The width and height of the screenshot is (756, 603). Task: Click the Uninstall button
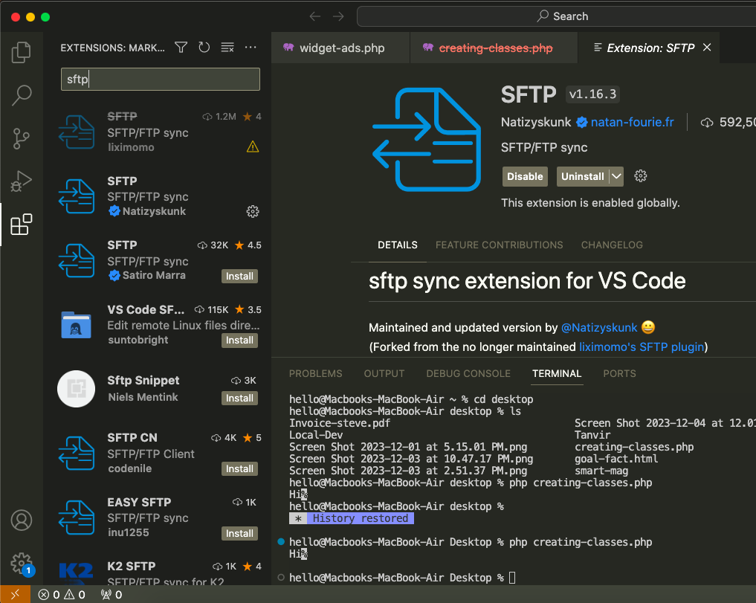tap(583, 176)
